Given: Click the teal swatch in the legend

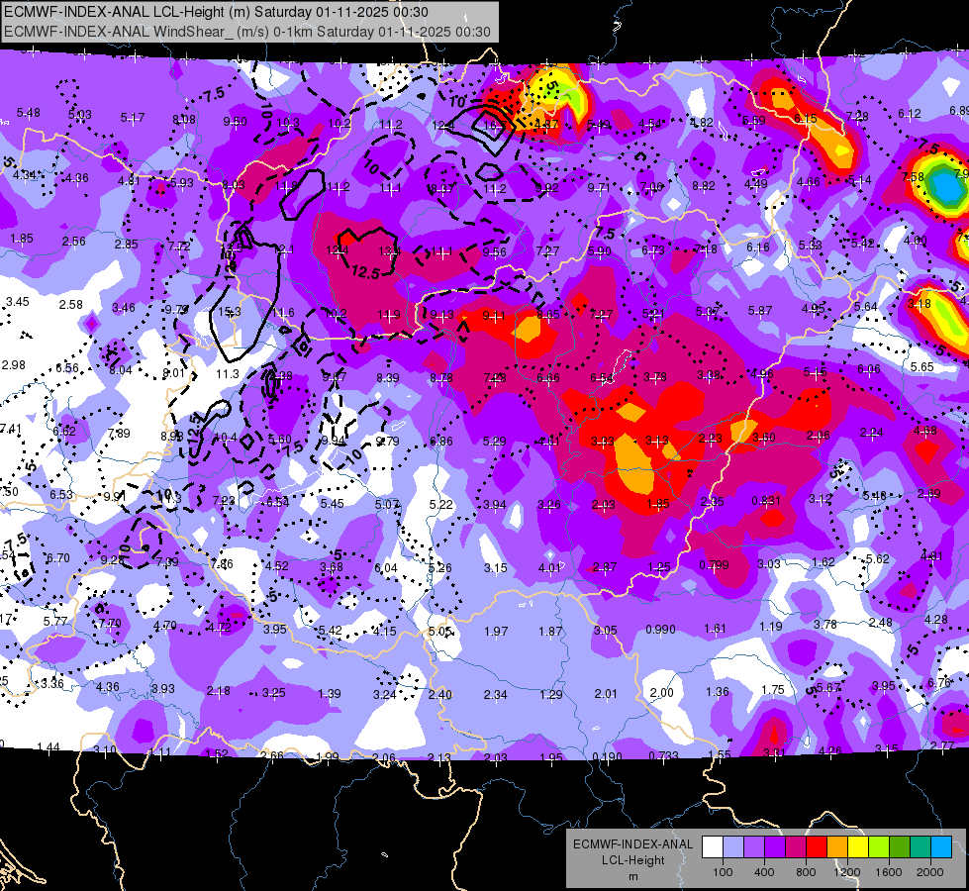Looking at the screenshot, I should [x=921, y=847].
